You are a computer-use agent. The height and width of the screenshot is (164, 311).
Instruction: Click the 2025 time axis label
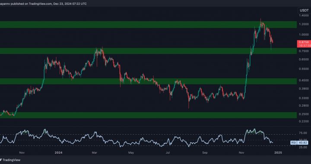(x=278, y=153)
